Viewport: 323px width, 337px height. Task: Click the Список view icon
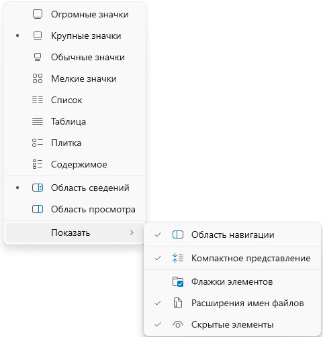pyautogui.click(x=38, y=100)
